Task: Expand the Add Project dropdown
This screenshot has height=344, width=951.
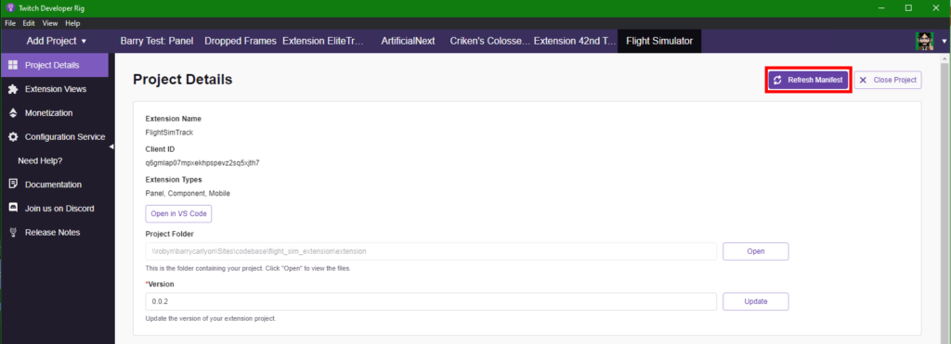Action: click(57, 41)
